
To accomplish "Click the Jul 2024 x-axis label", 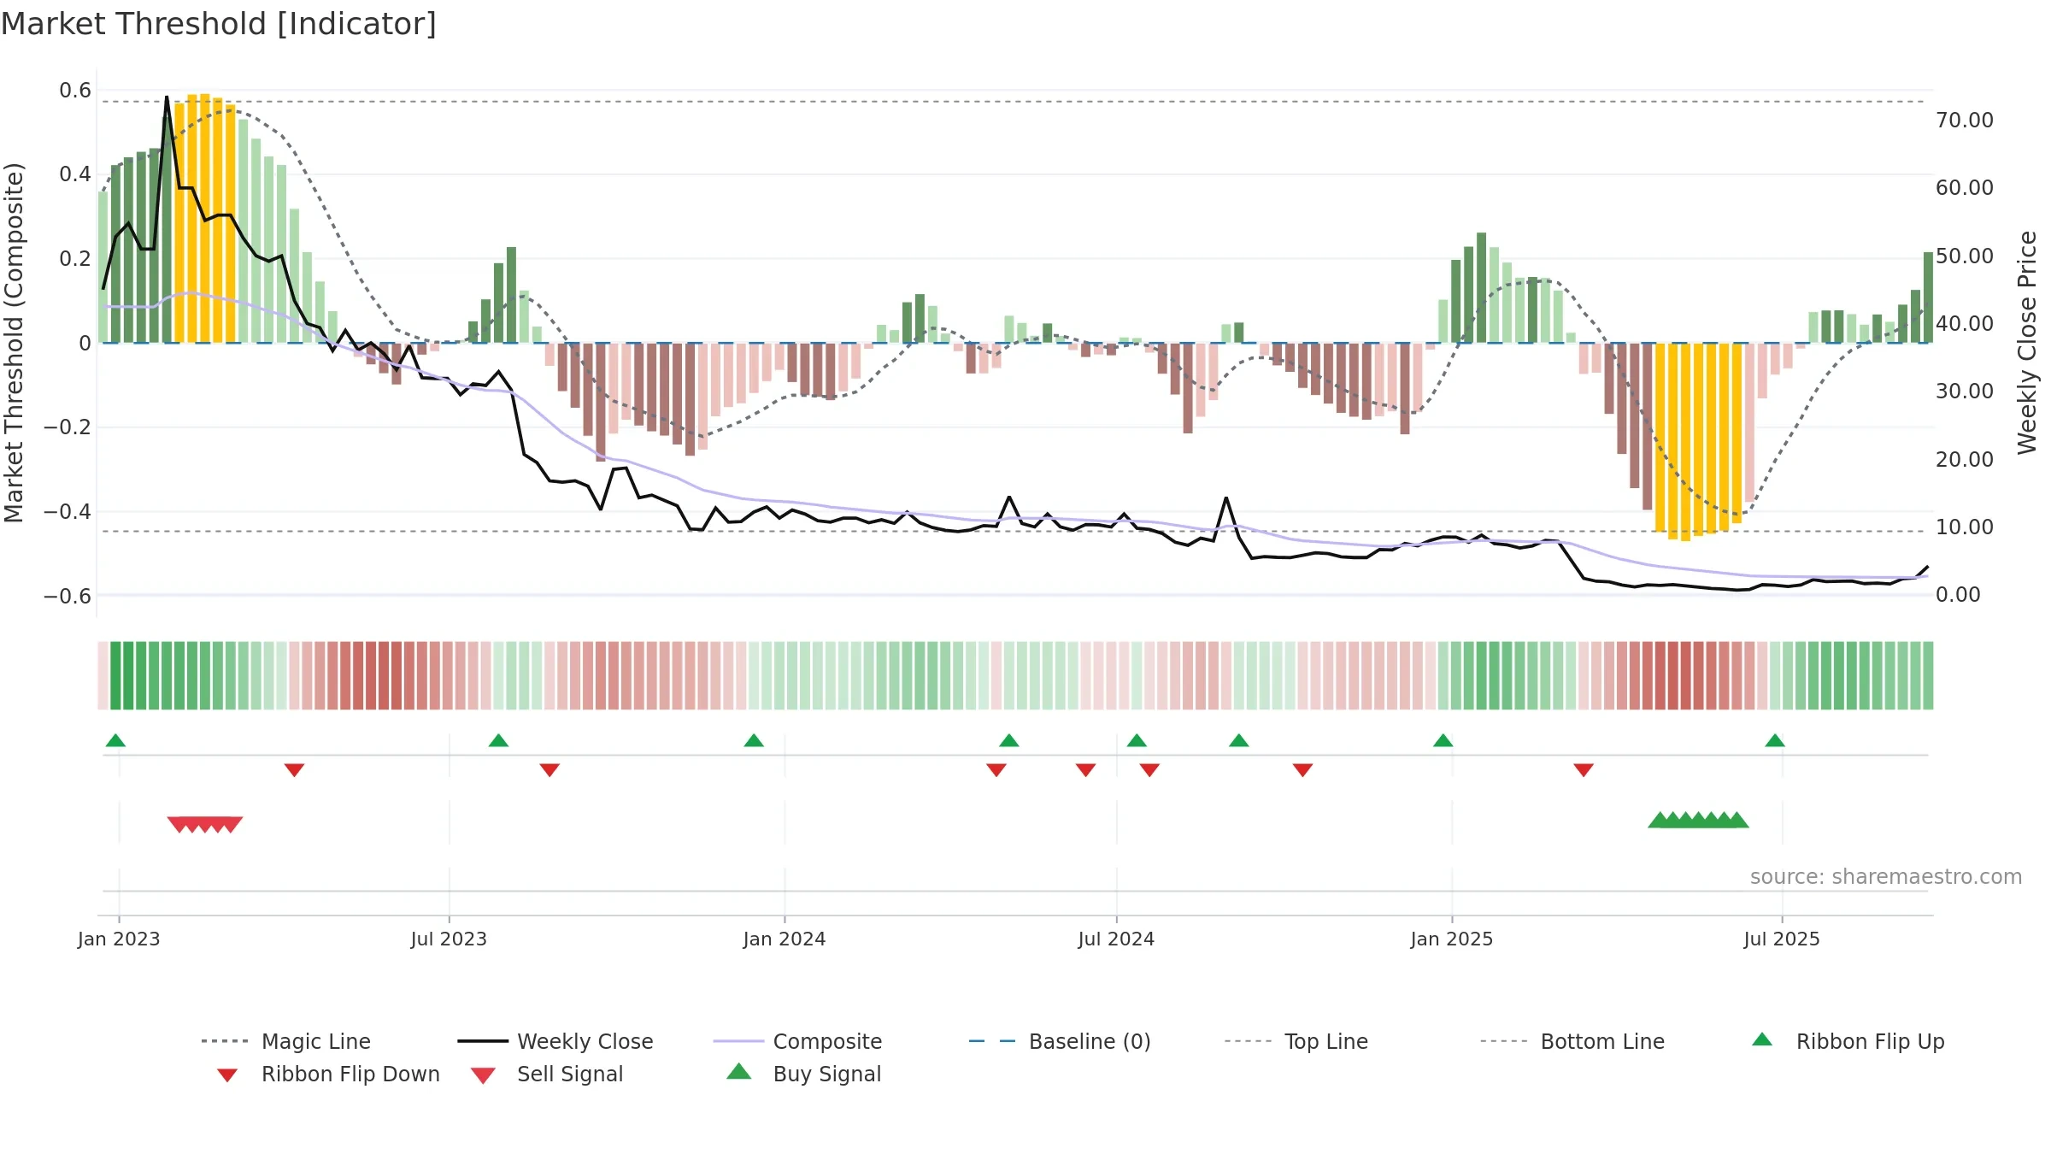I will pyautogui.click(x=1116, y=939).
